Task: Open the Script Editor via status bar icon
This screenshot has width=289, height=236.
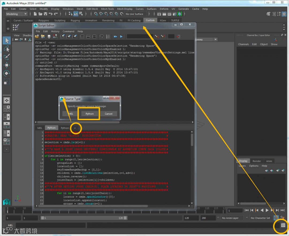Action: pyautogui.click(x=283, y=225)
